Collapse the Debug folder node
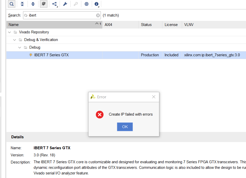Screen dimensions: 246x178 point(20,47)
